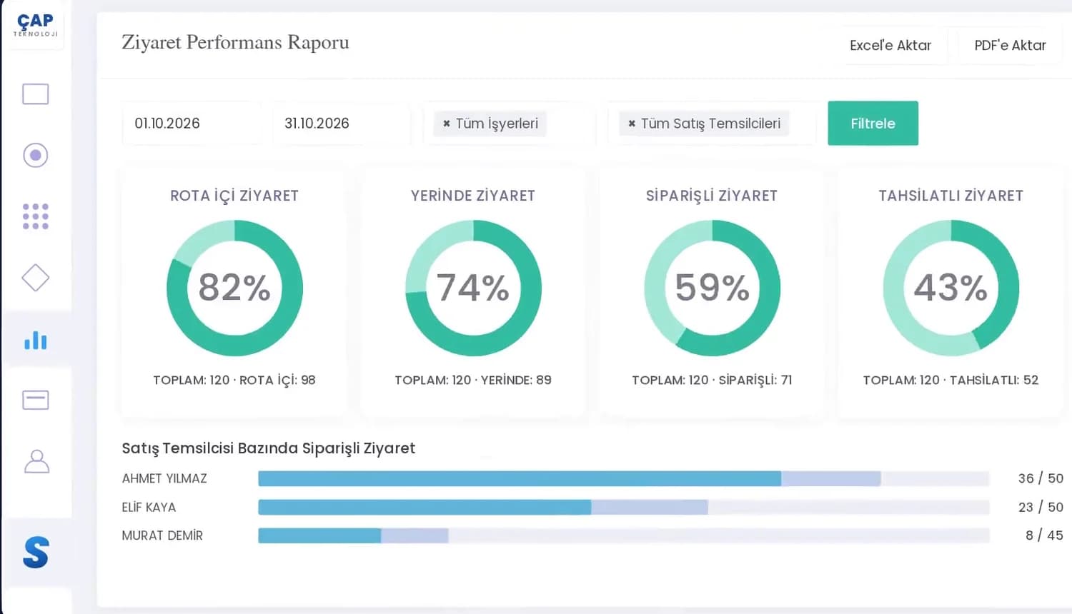This screenshot has height=614, width=1072.
Task: Click the Ziyaret Performans Raporu title
Action: coord(235,42)
